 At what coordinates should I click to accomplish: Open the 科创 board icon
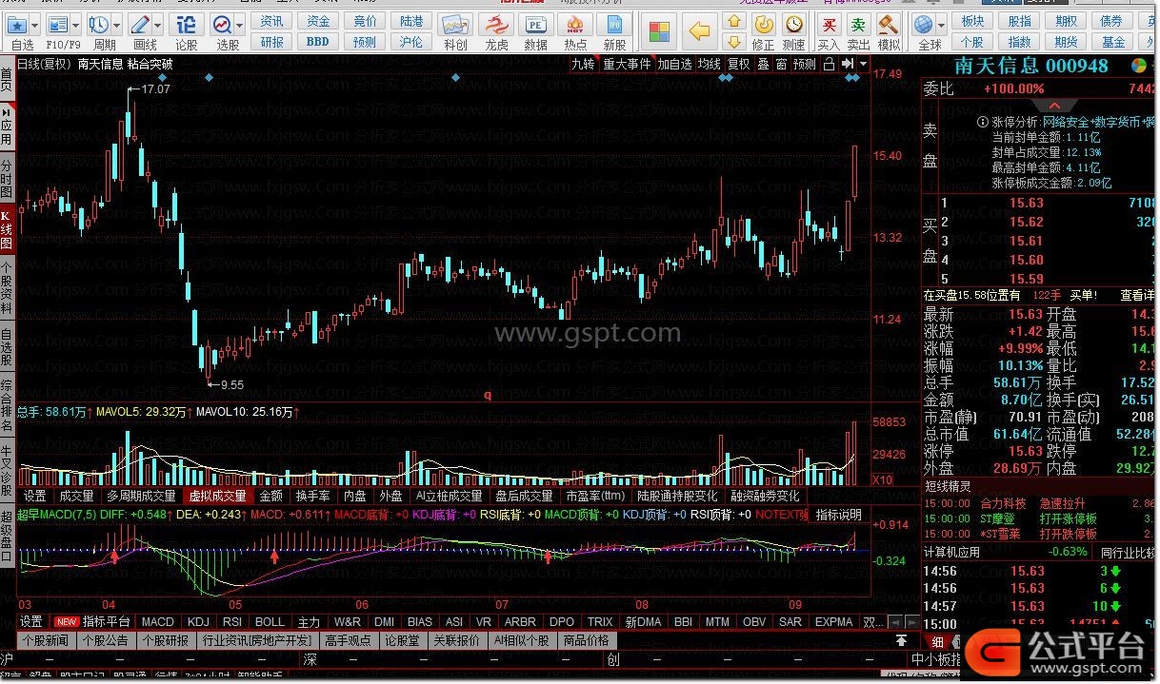(455, 26)
